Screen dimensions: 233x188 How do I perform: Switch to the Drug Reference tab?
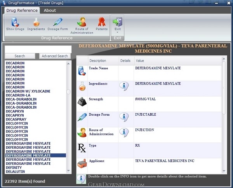(x=22, y=11)
